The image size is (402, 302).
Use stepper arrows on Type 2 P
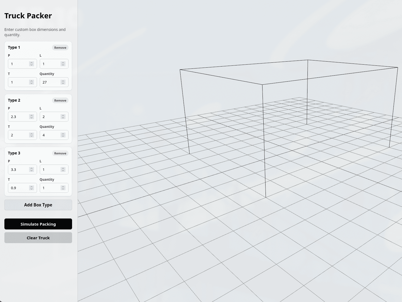pyautogui.click(x=32, y=117)
